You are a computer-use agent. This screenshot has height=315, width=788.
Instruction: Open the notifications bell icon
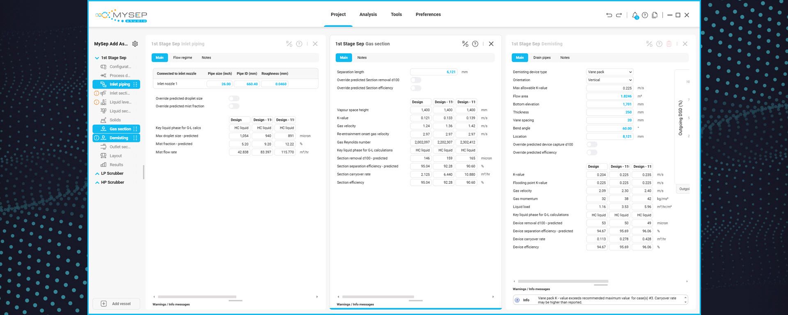point(635,15)
